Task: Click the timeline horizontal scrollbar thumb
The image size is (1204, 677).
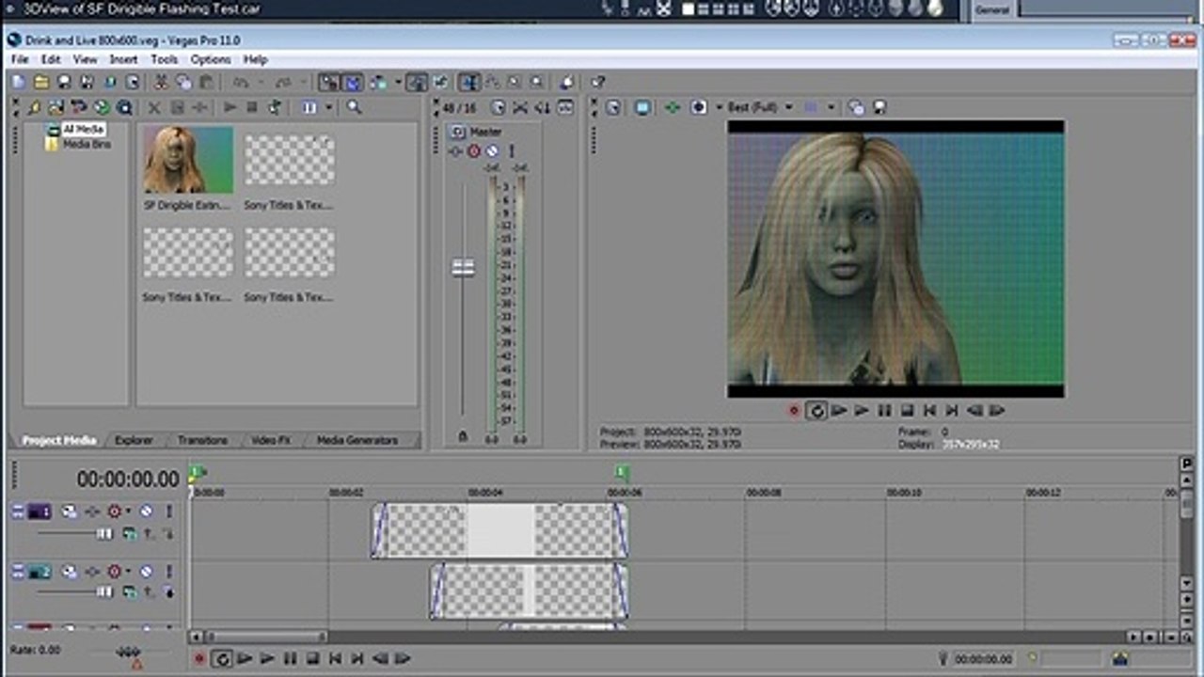Action: [x=265, y=637]
